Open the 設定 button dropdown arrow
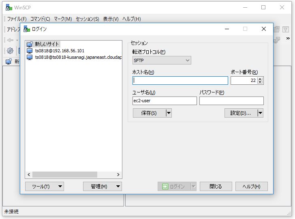The width and height of the screenshot is (295, 219). coord(260,113)
